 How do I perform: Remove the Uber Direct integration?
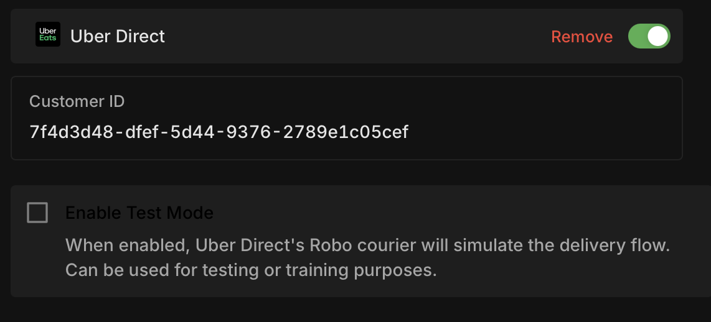point(582,37)
